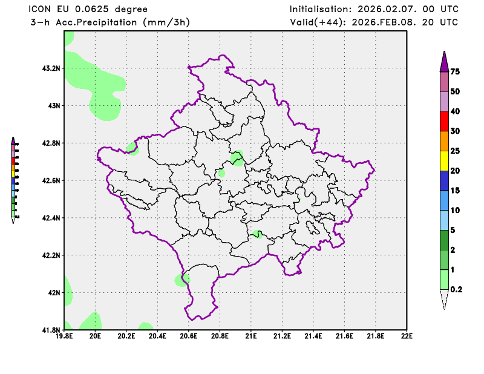The height and width of the screenshot is (374, 484).
Task: Click the white triangle below the right legend
Action: point(444,299)
